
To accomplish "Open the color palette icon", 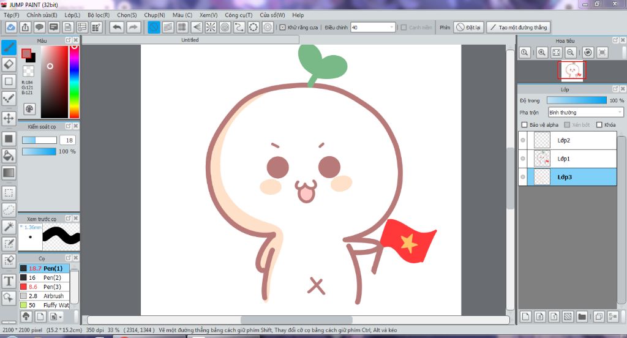I will pos(29,109).
